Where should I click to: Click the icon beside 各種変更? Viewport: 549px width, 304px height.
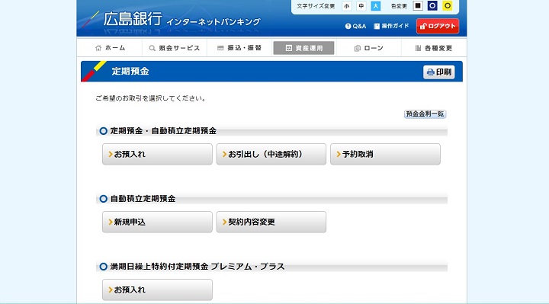point(418,48)
